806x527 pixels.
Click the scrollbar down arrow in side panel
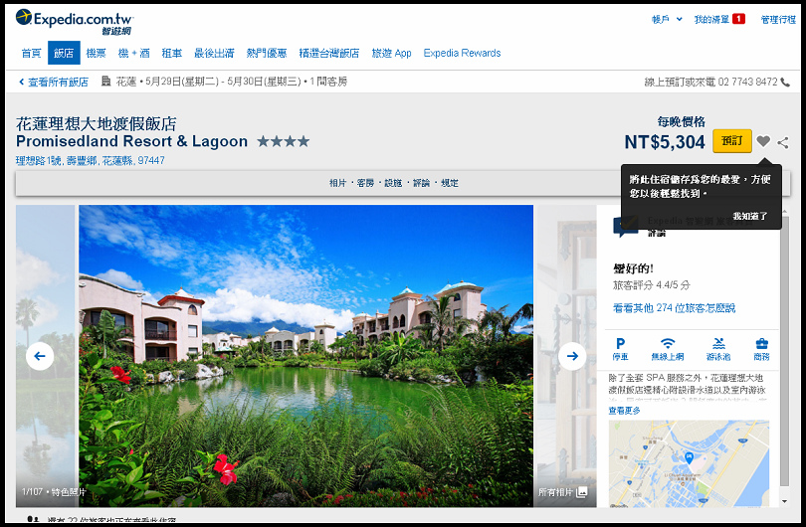[784, 501]
